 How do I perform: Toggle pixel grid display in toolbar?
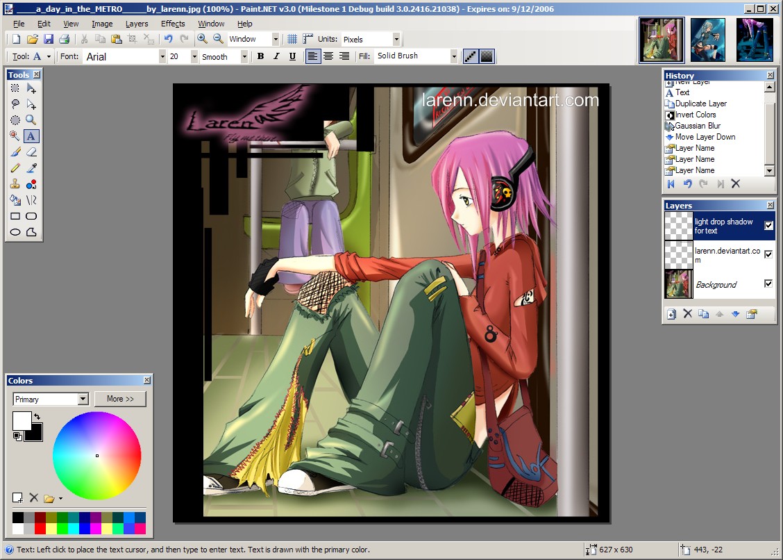292,39
